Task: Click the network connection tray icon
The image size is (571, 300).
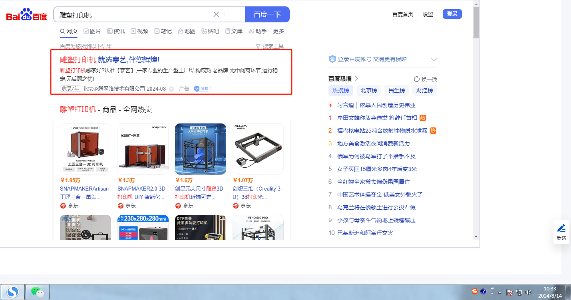Action: [x=519, y=292]
